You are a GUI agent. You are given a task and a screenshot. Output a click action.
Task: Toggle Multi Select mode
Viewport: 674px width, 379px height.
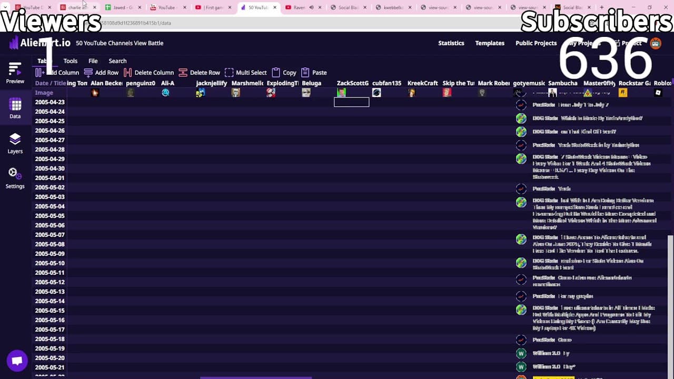pyautogui.click(x=245, y=73)
